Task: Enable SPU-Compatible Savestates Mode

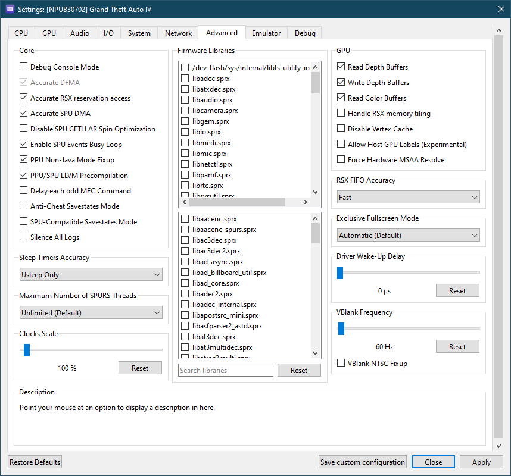Action: [x=23, y=221]
